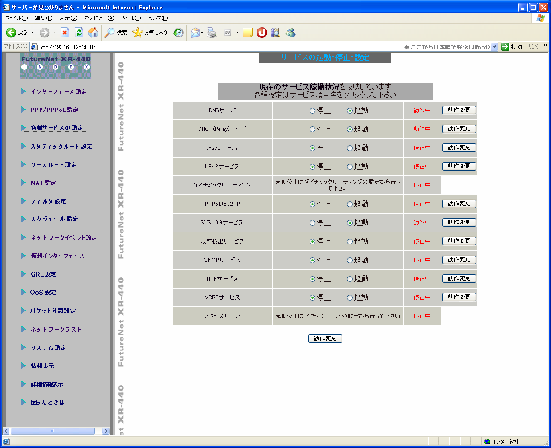Click the green 移動 Go arrow
551x448 pixels.
(505, 46)
